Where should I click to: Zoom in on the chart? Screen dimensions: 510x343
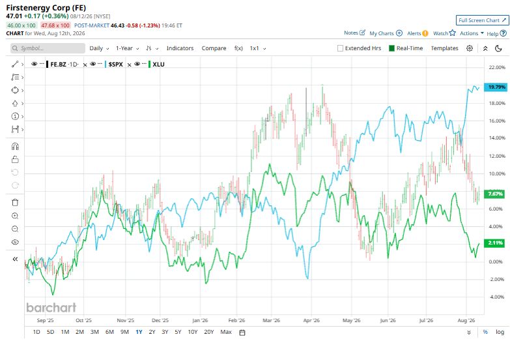[15, 216]
